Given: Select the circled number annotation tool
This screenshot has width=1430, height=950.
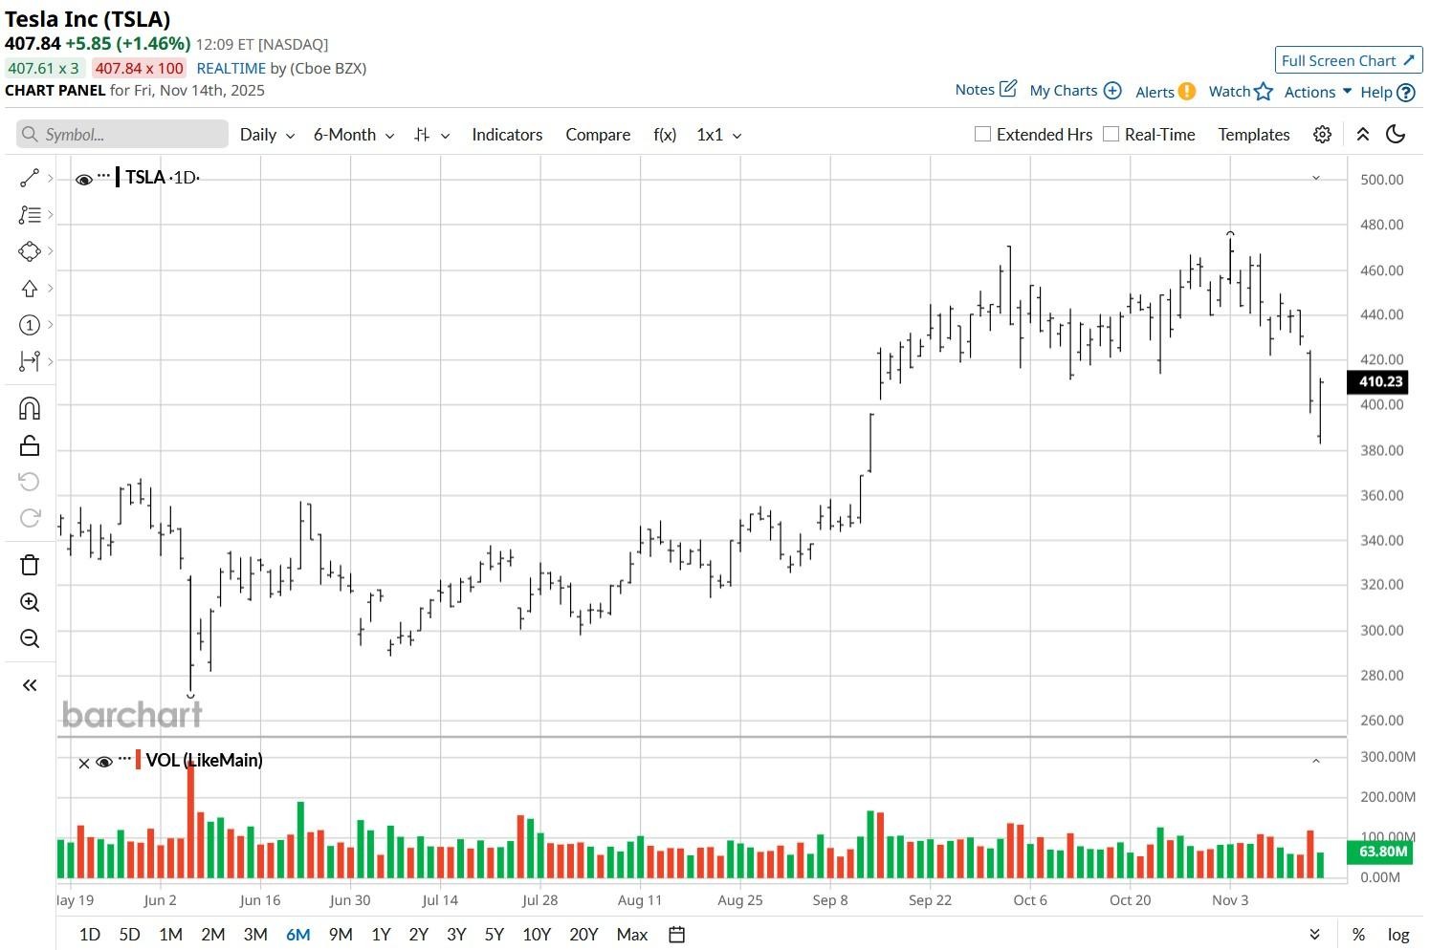Looking at the screenshot, I should 30,325.
